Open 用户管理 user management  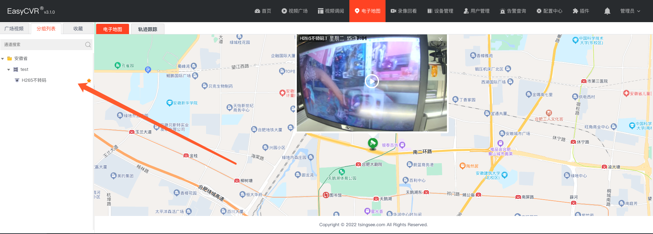point(477,11)
